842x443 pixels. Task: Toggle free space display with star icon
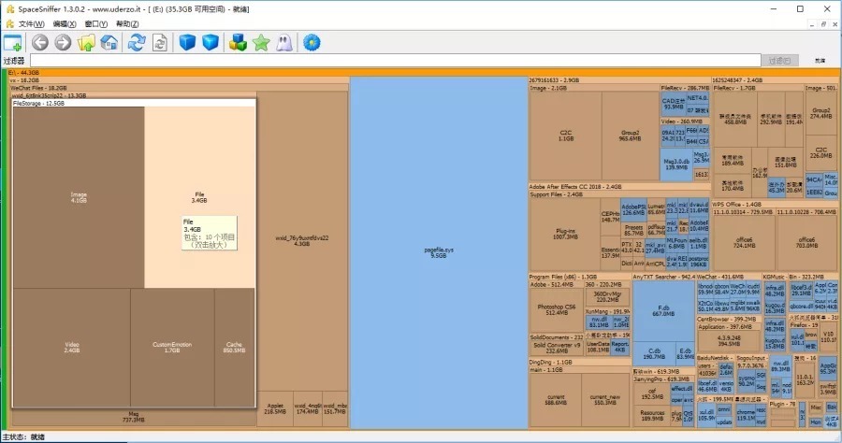(261, 42)
